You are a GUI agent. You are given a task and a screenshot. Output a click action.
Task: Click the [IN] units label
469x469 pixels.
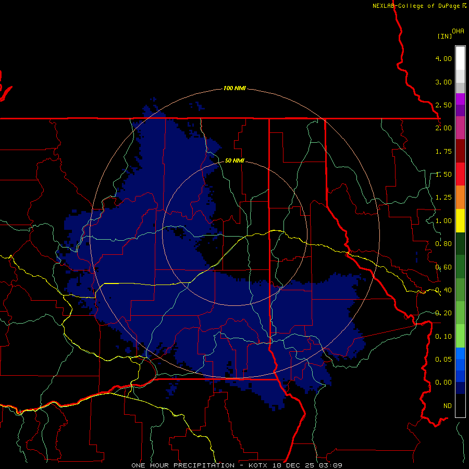tap(445, 36)
